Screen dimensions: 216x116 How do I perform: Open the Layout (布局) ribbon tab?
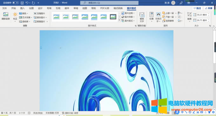(49, 8)
